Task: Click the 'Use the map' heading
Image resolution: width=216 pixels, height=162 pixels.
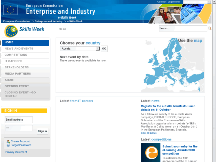Action: point(190,40)
